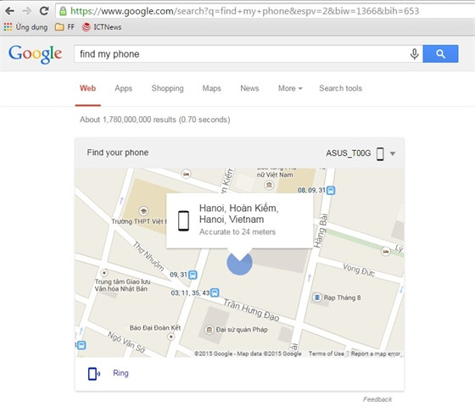Click the Đại sứ quán Pháp embassy marker
The image size is (475, 412).
(209, 330)
